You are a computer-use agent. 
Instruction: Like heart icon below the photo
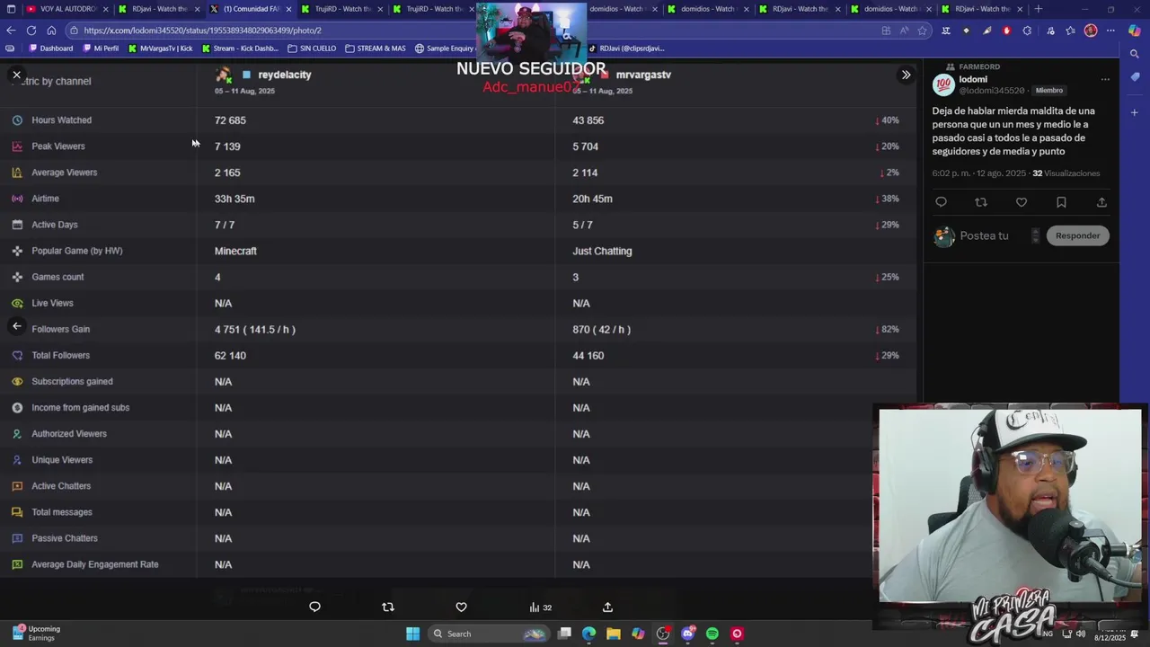click(461, 607)
